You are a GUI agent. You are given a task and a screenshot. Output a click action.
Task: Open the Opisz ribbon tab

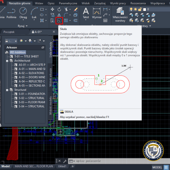tap(51, 3)
